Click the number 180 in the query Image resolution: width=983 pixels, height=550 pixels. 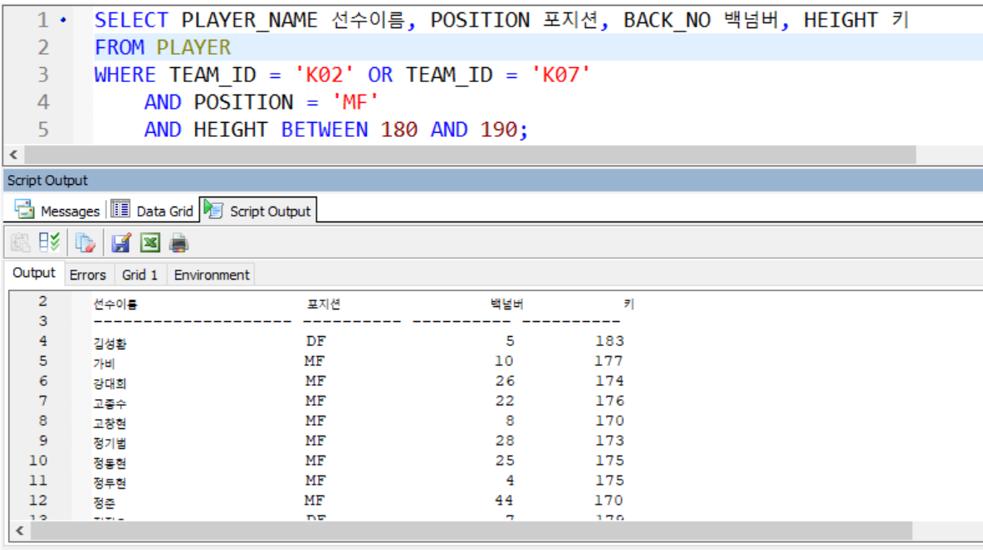[x=399, y=129]
